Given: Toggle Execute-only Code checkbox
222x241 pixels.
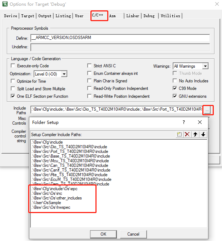Looking at the screenshot, I should 13,66.
